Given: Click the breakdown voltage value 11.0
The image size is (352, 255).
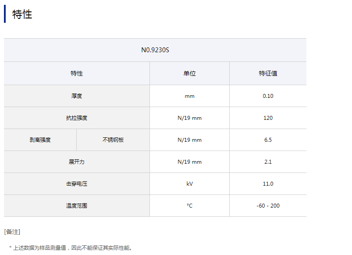Looking at the screenshot, I should click(x=268, y=183).
